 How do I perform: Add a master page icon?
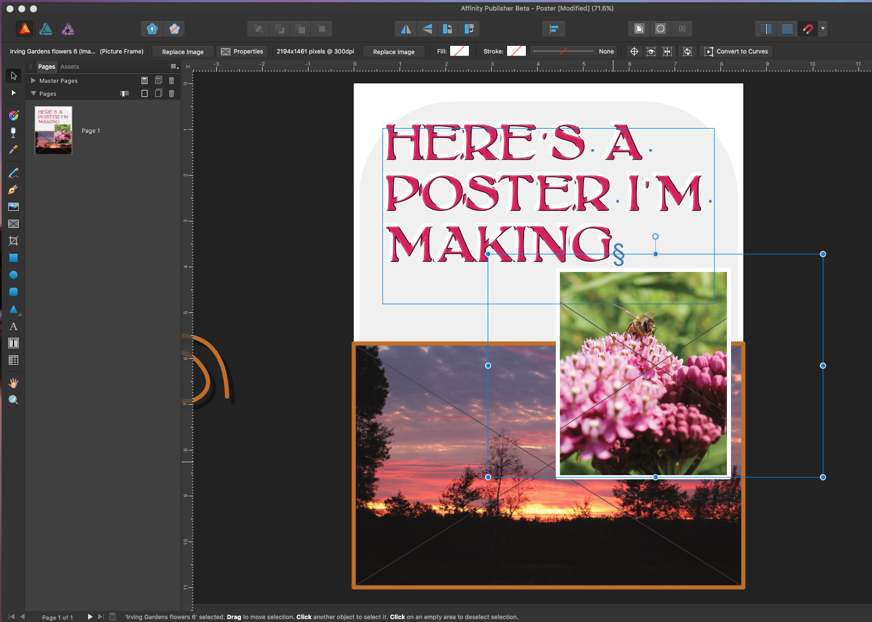pyautogui.click(x=145, y=80)
